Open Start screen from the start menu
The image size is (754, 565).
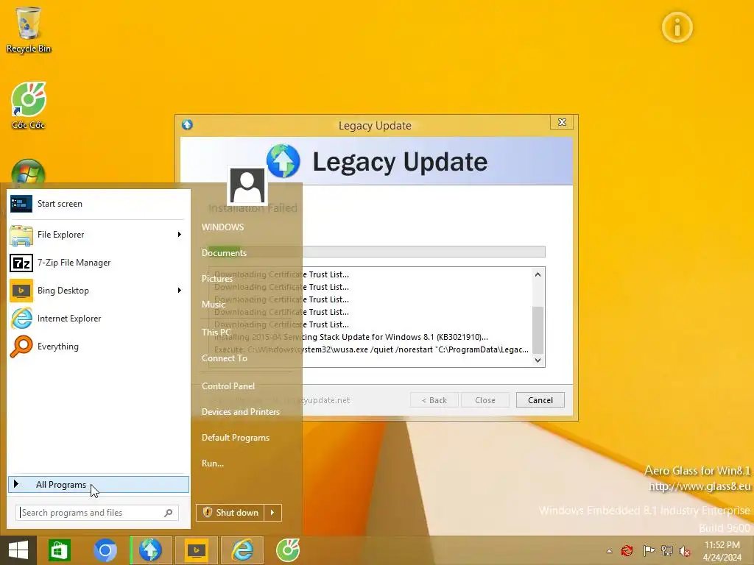99,204
